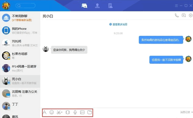Image resolution: width=193 pixels, height=118 pixels.
Task: Open the user profile avatar at top left
Action: click(6, 6)
